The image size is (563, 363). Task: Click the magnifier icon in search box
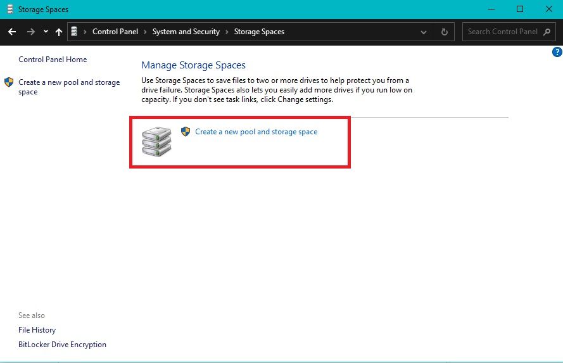click(547, 32)
